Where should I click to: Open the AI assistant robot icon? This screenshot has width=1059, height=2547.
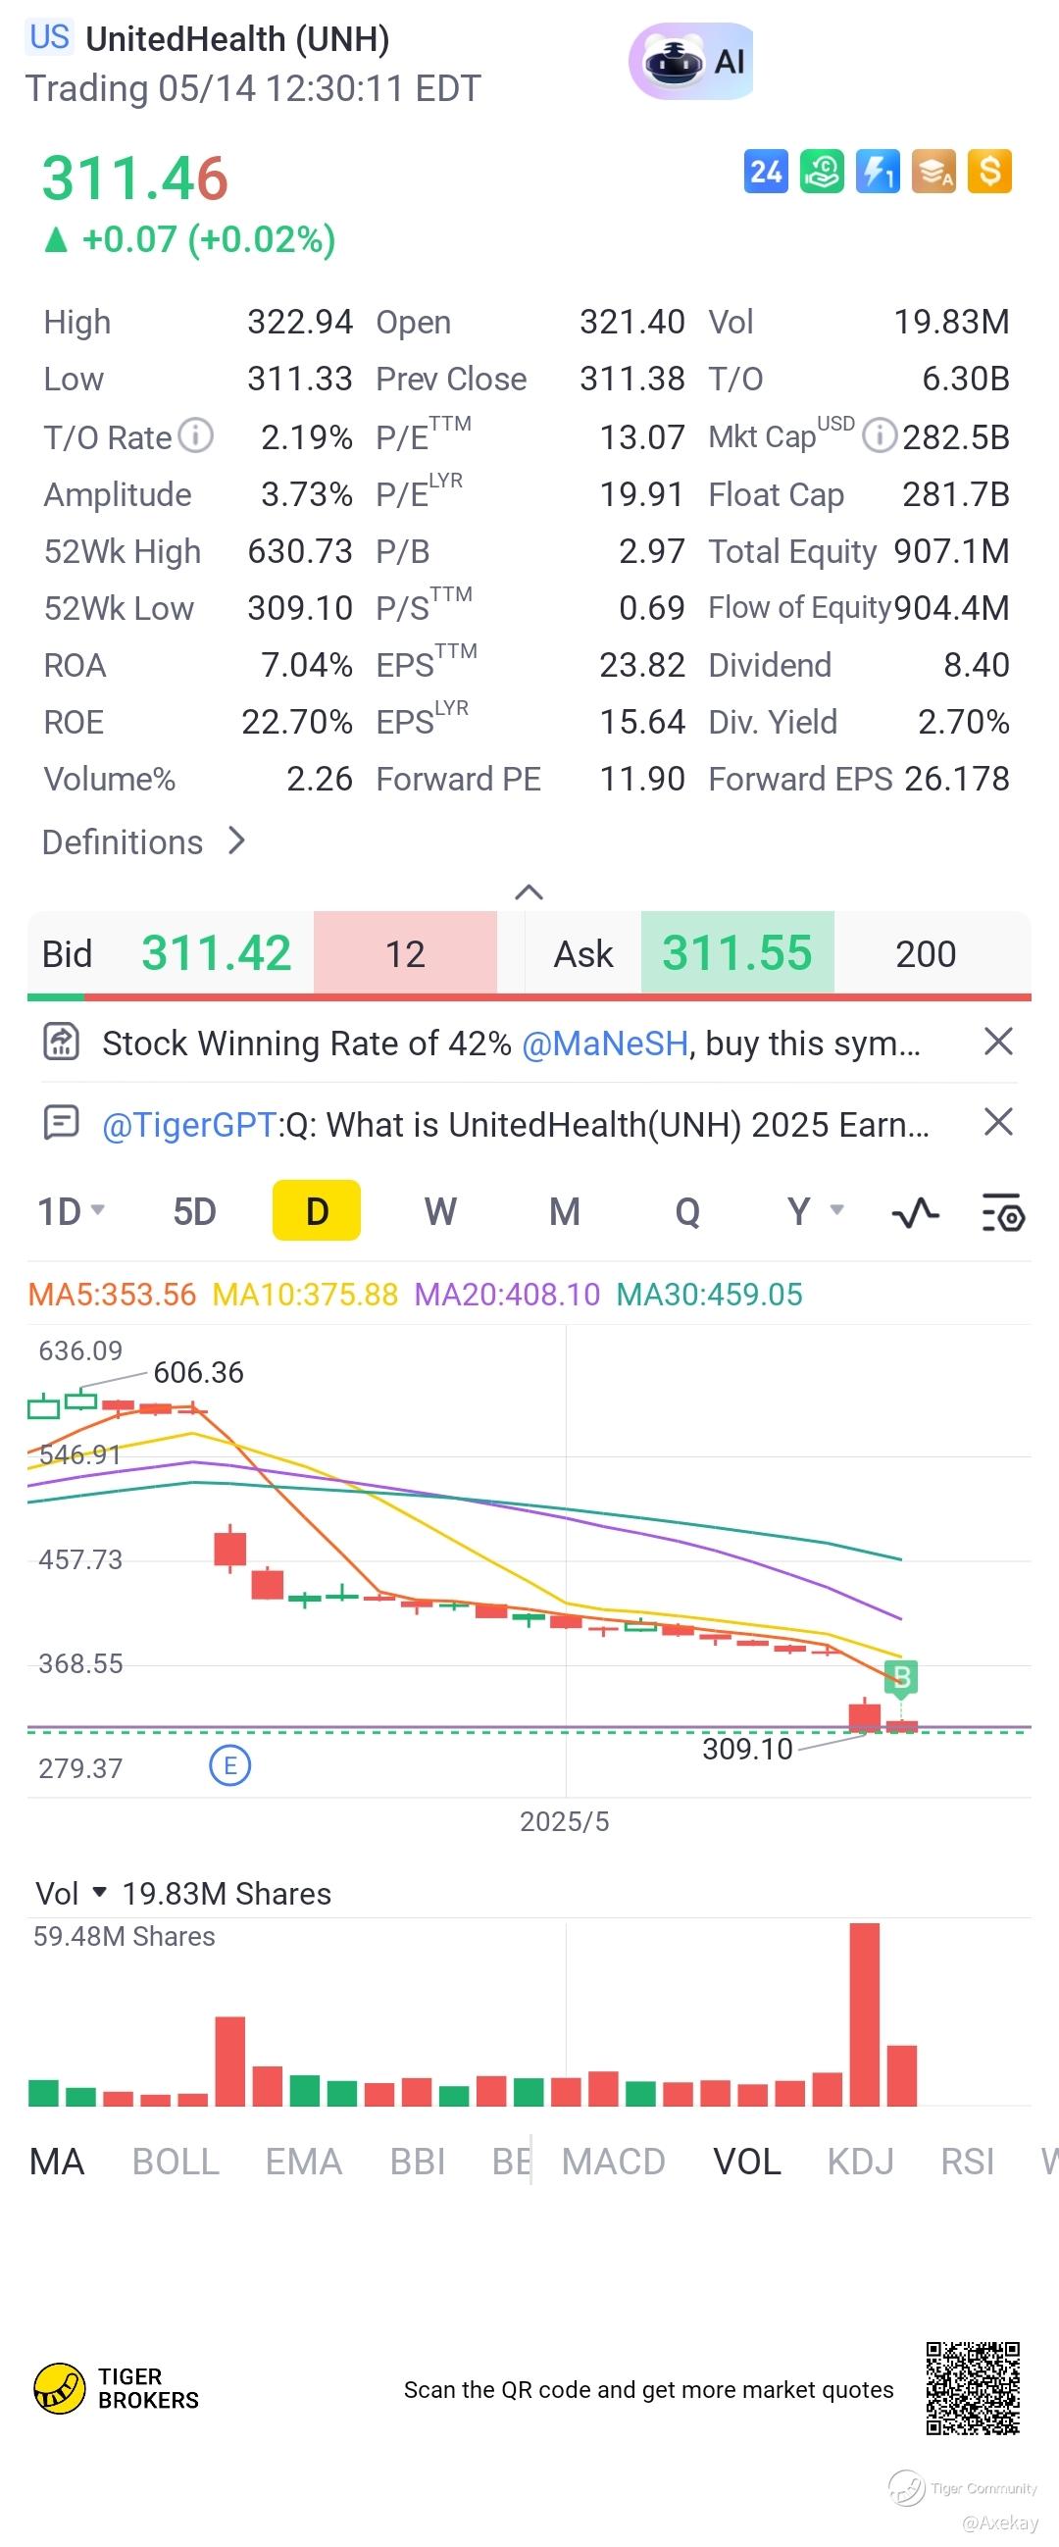pos(692,62)
